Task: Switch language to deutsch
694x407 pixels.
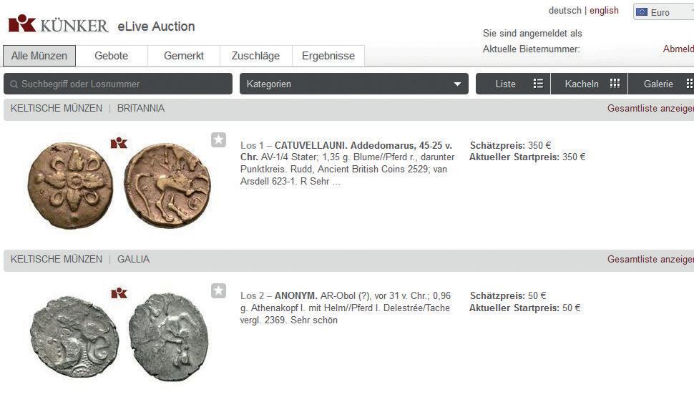Action: (x=565, y=11)
